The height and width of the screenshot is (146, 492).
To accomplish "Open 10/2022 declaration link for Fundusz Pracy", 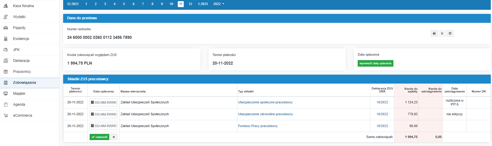I will tap(382, 126).
